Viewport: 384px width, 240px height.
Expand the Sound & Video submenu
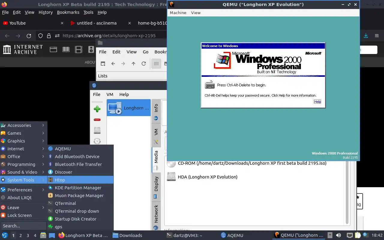tap(23, 172)
